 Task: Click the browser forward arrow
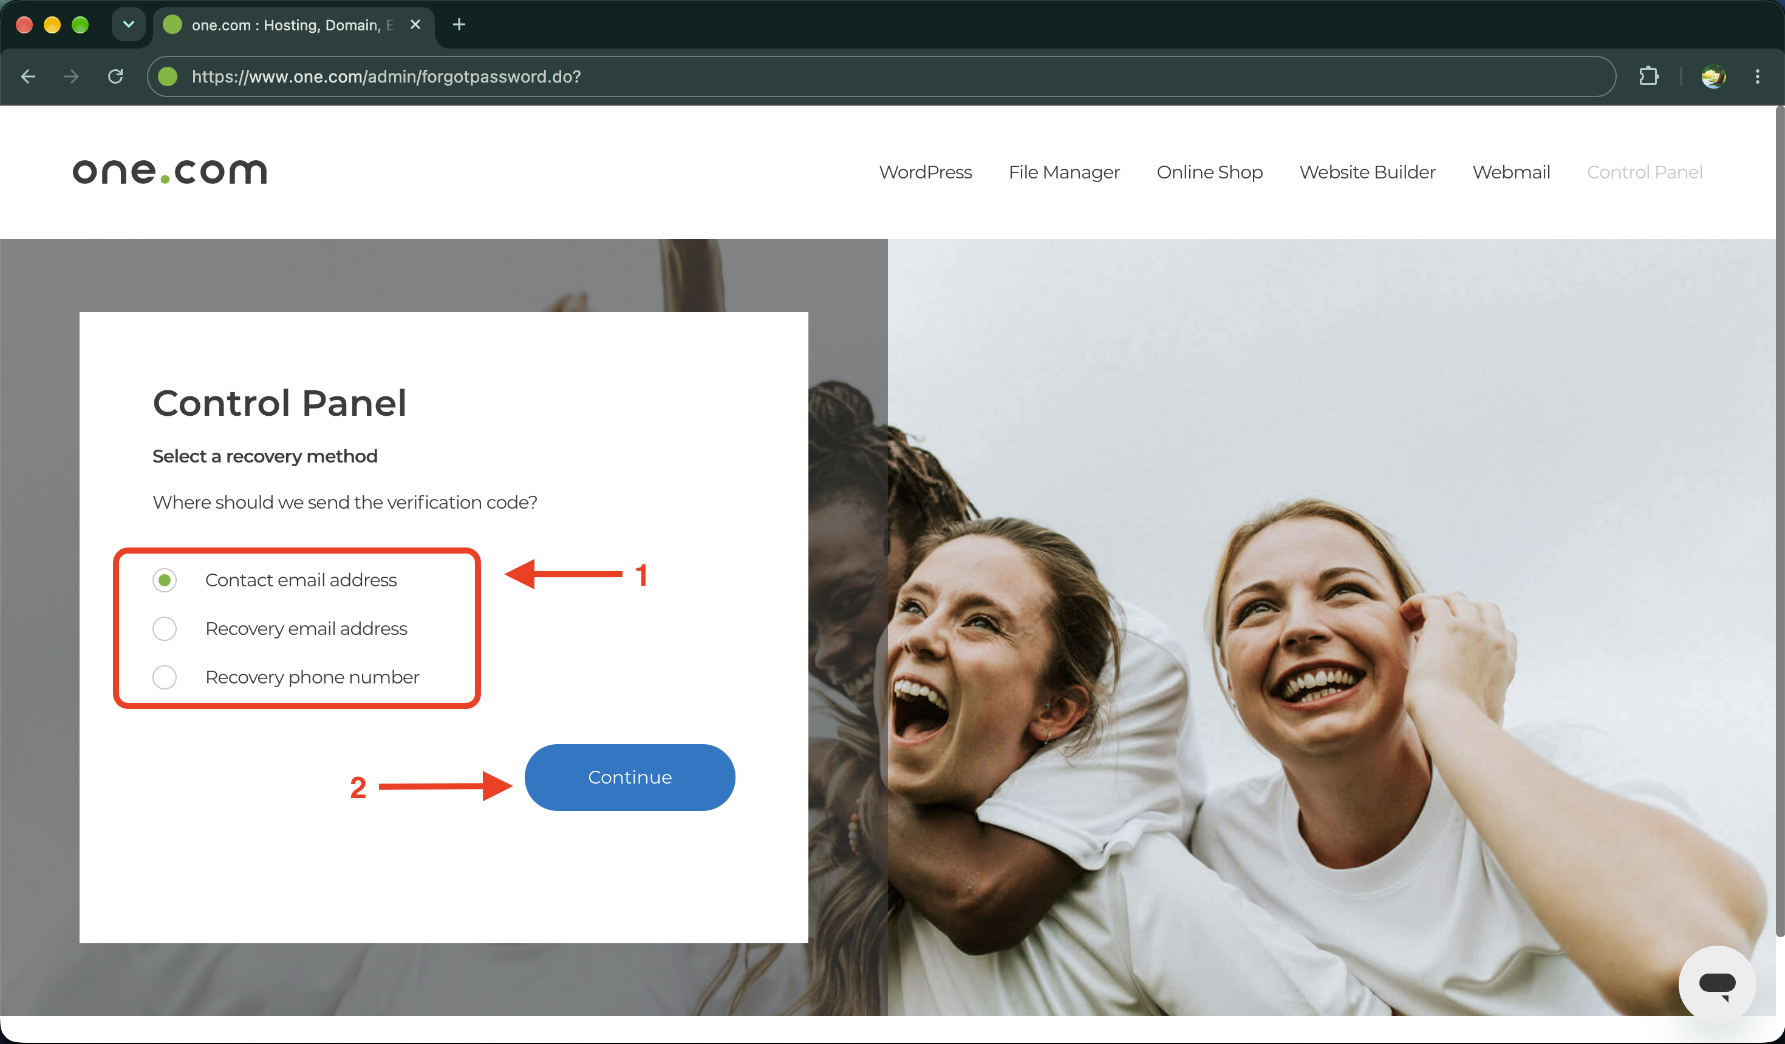click(72, 76)
